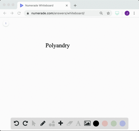139x131 pixels.
Task: Select the pointer selection tool
Action: click(34, 123)
